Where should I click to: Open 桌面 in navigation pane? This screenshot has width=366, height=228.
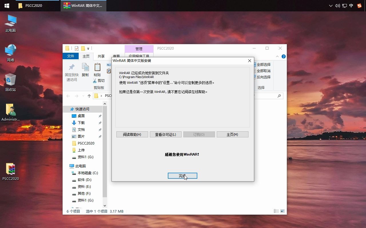[x=81, y=116]
